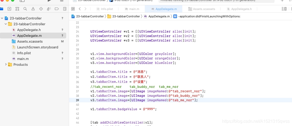
Task: Click the ? status beside AppDelegate.h
Action: [63, 30]
